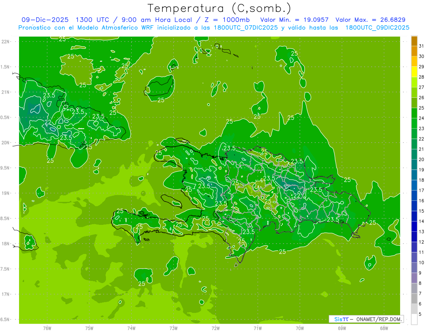Click the colorbar tick label "5"
431x333 pixels.
pos(420,314)
